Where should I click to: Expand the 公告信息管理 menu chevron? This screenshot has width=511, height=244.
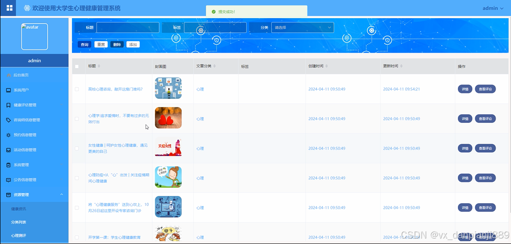point(62,180)
